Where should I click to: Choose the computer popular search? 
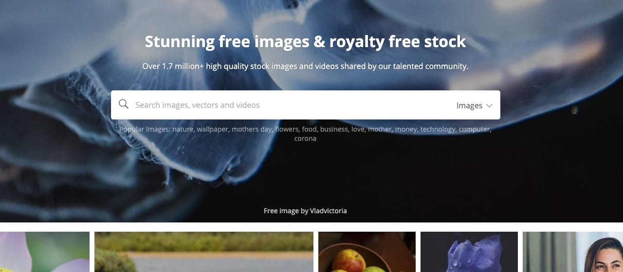[x=475, y=129]
